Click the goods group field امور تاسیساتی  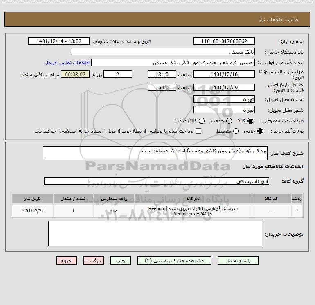157,181
